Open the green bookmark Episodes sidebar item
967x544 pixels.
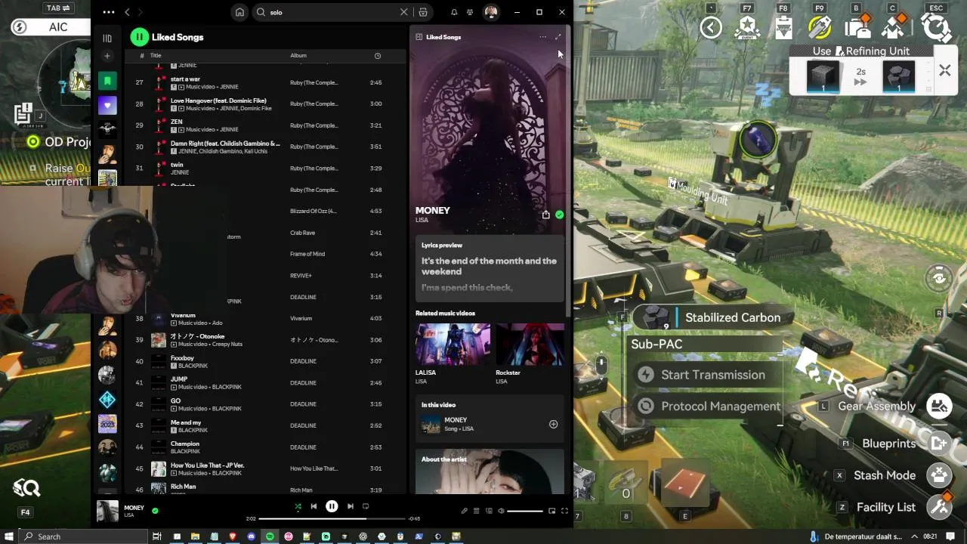(x=107, y=81)
